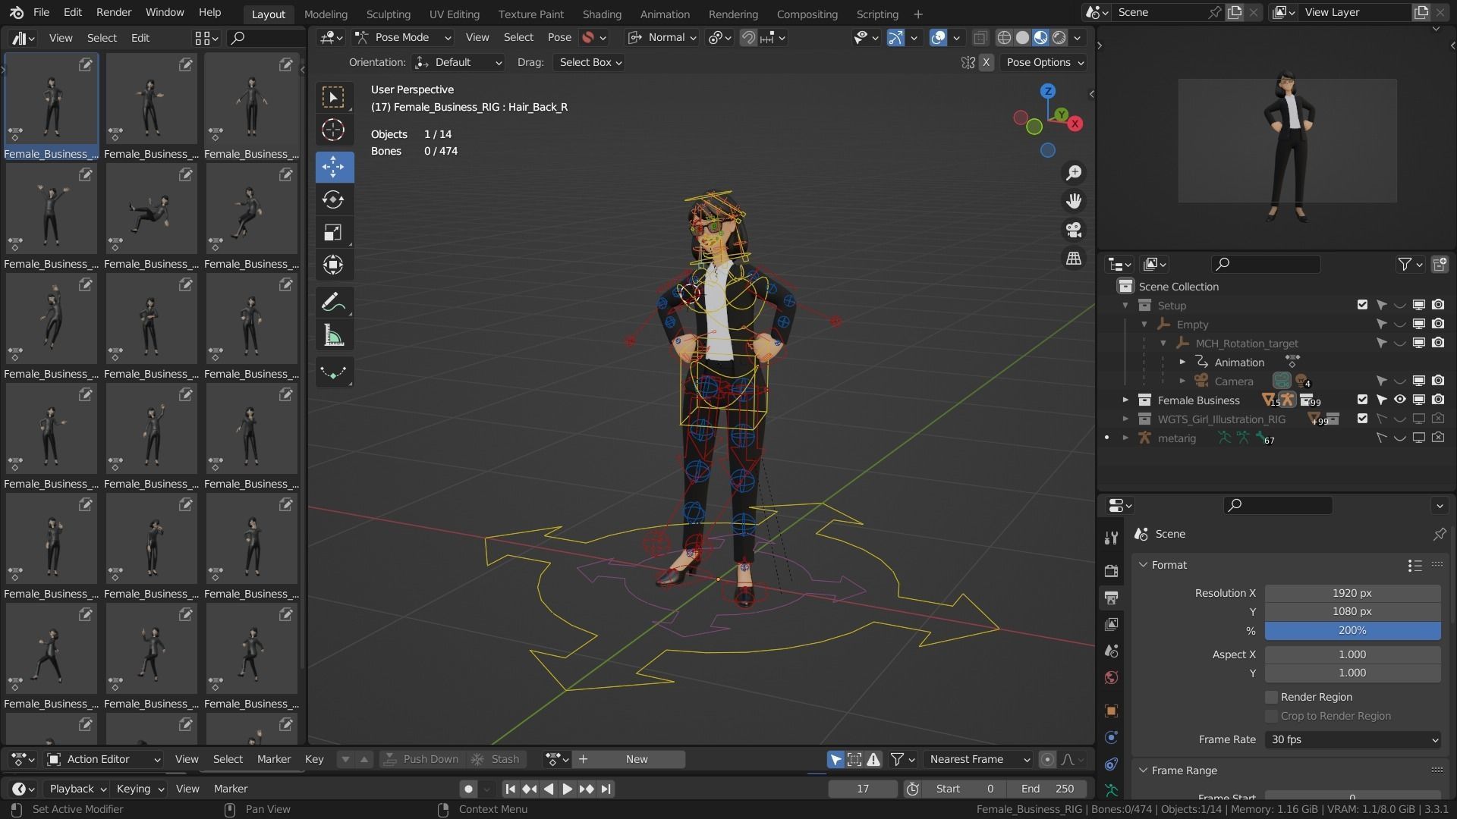Viewport: 1457px width, 819px height.
Task: Toggle auto keying record button
Action: tap(468, 789)
